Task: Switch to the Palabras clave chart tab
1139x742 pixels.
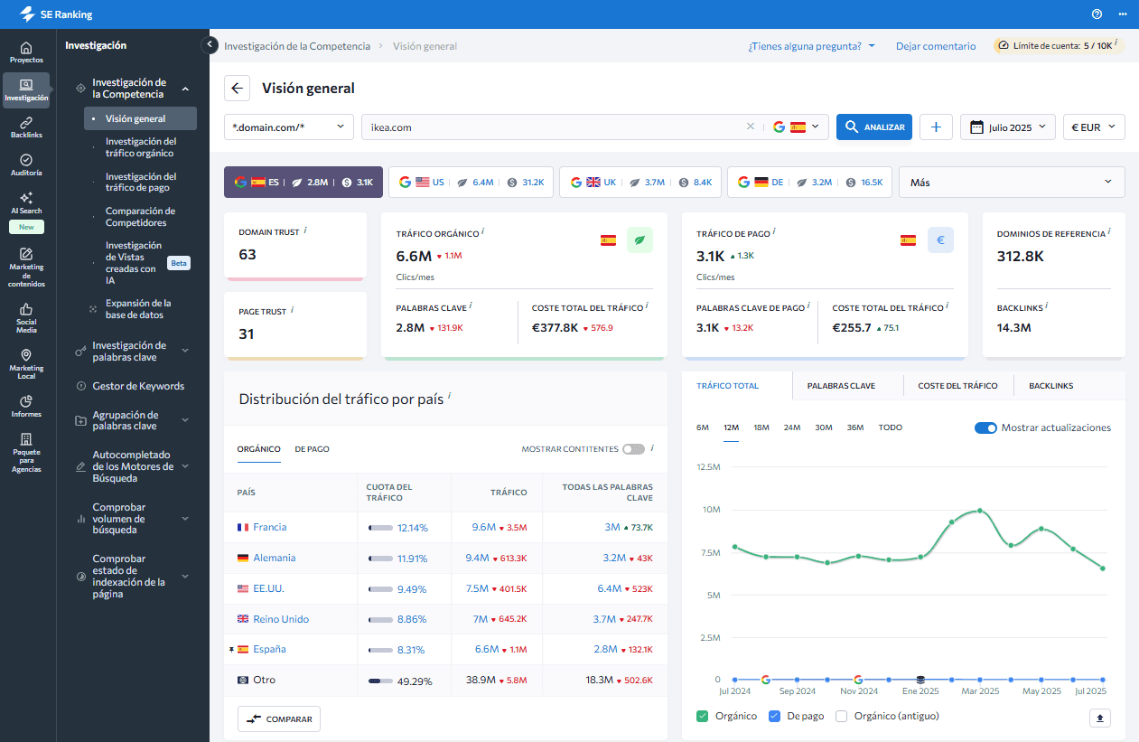Action: 841,386
